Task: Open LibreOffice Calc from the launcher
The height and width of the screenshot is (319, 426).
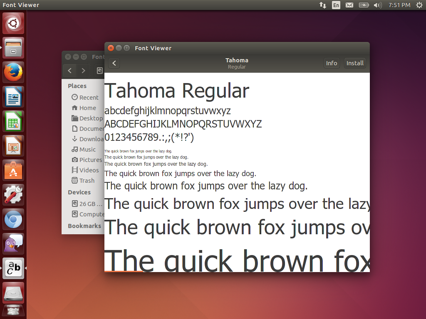Action: click(x=14, y=121)
